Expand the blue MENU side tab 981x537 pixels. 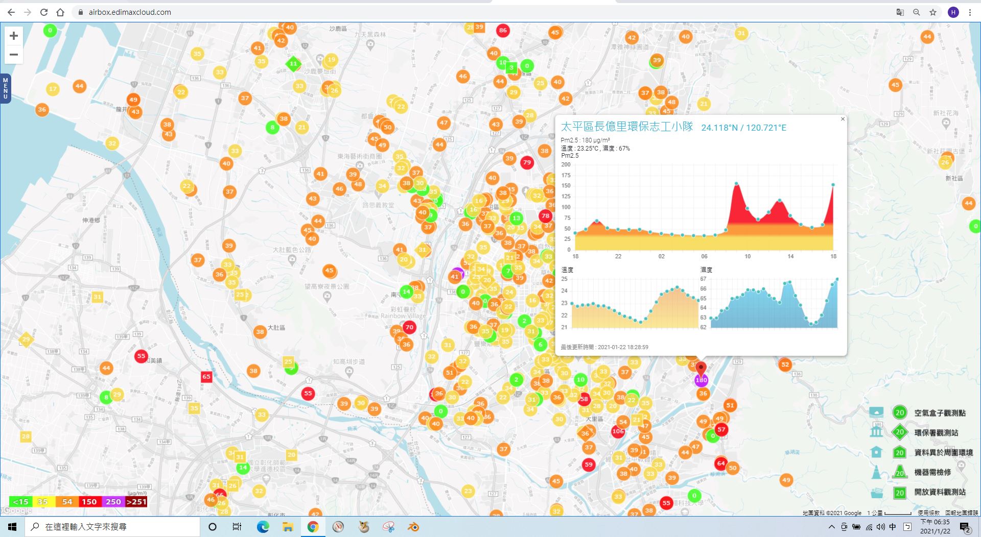pyautogui.click(x=5, y=88)
